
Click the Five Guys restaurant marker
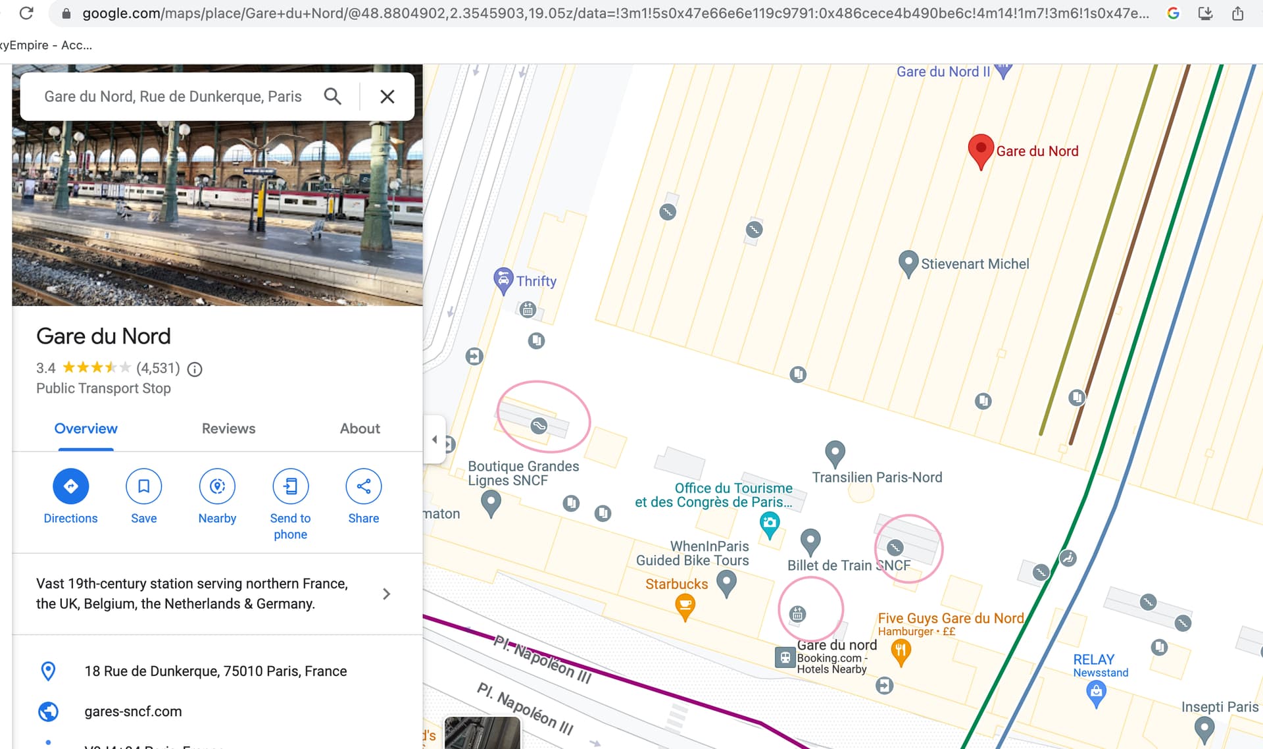pos(901,653)
